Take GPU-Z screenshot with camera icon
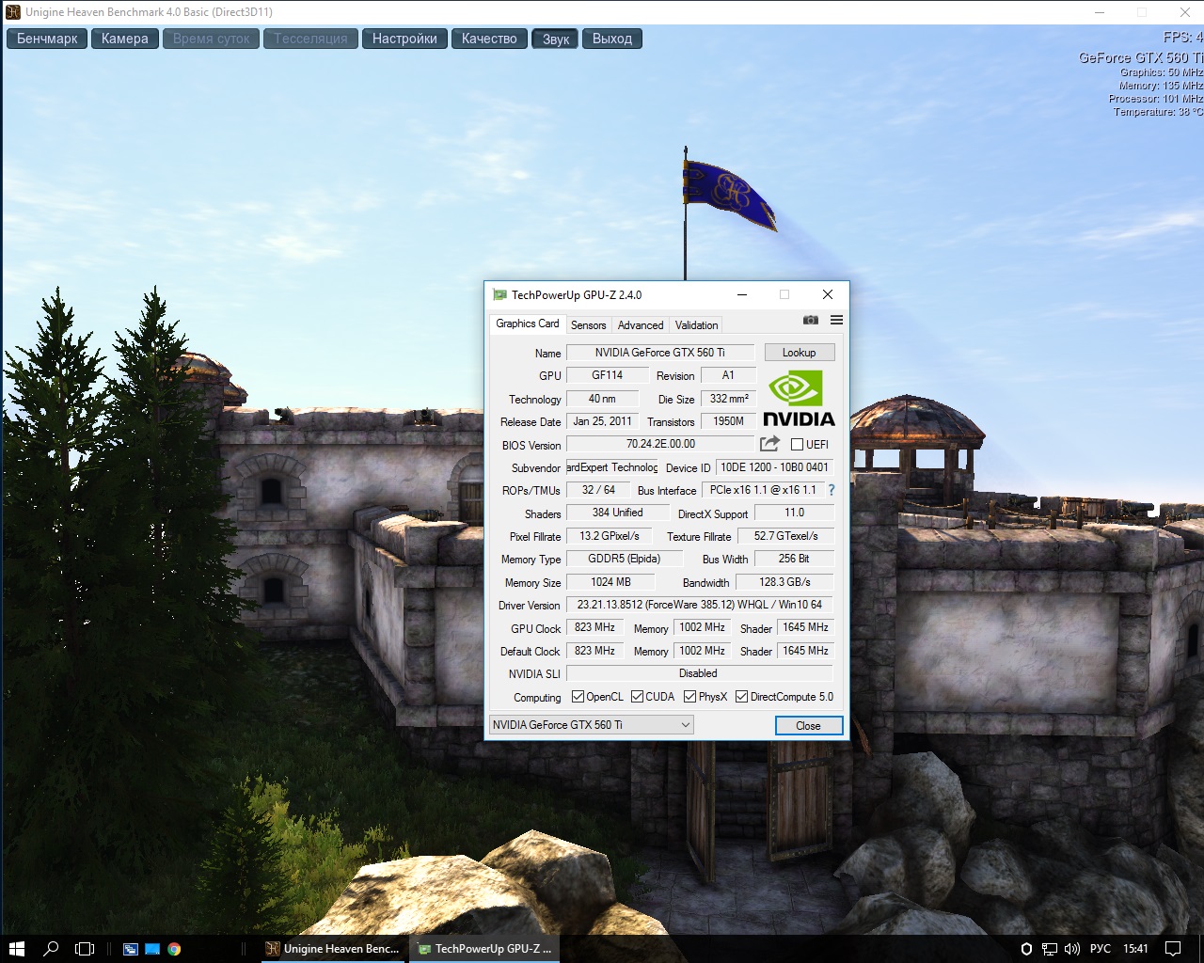 [810, 321]
